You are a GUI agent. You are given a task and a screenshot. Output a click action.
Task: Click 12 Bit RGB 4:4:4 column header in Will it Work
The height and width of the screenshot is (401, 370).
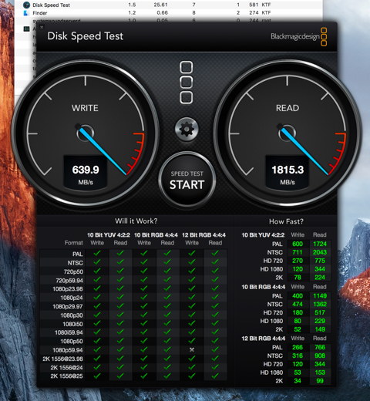tap(203, 235)
